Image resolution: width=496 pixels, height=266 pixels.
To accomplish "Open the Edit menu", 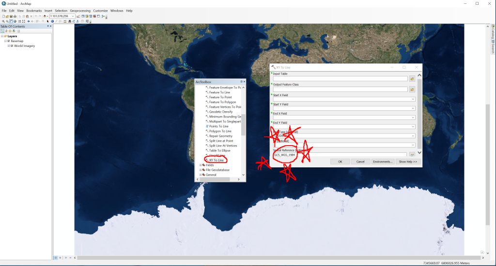I will [12, 11].
